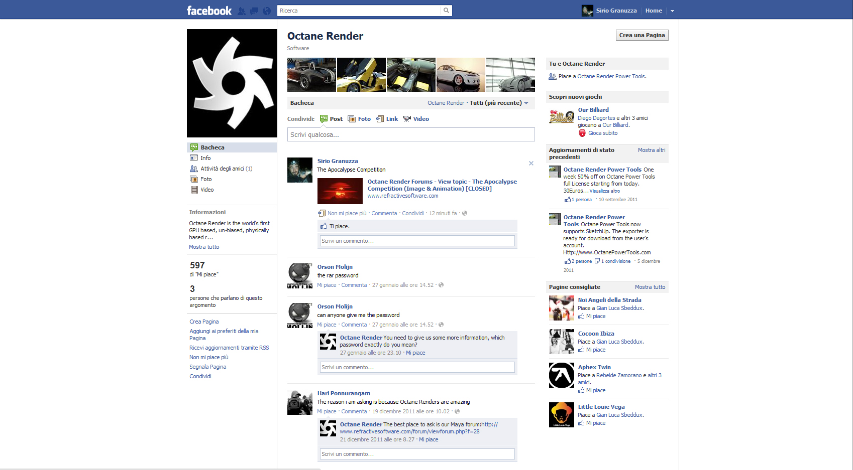Click the search magnifier button

pyautogui.click(x=446, y=11)
